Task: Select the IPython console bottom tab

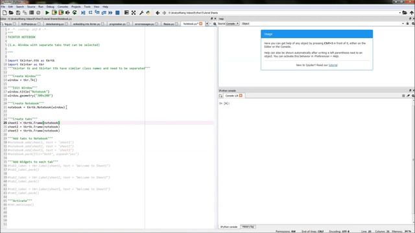Action: click(229, 227)
